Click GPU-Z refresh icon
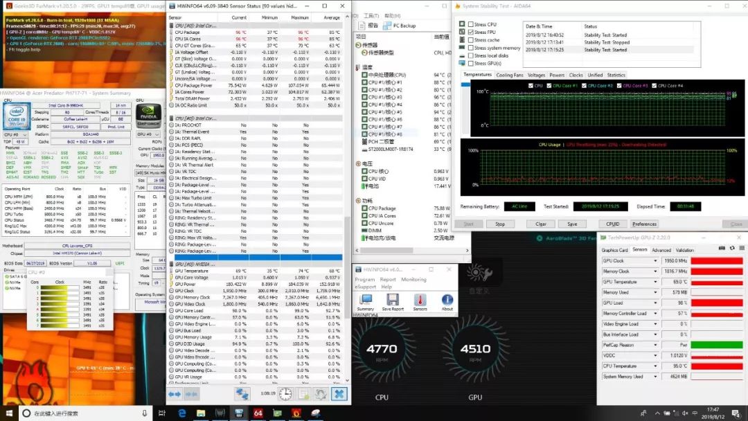Screen dimensions: 748x421 tap(732, 248)
